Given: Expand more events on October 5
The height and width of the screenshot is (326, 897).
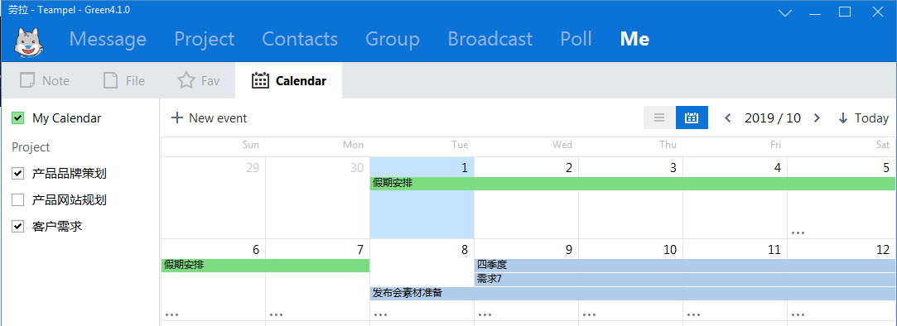Looking at the screenshot, I should 798,233.
